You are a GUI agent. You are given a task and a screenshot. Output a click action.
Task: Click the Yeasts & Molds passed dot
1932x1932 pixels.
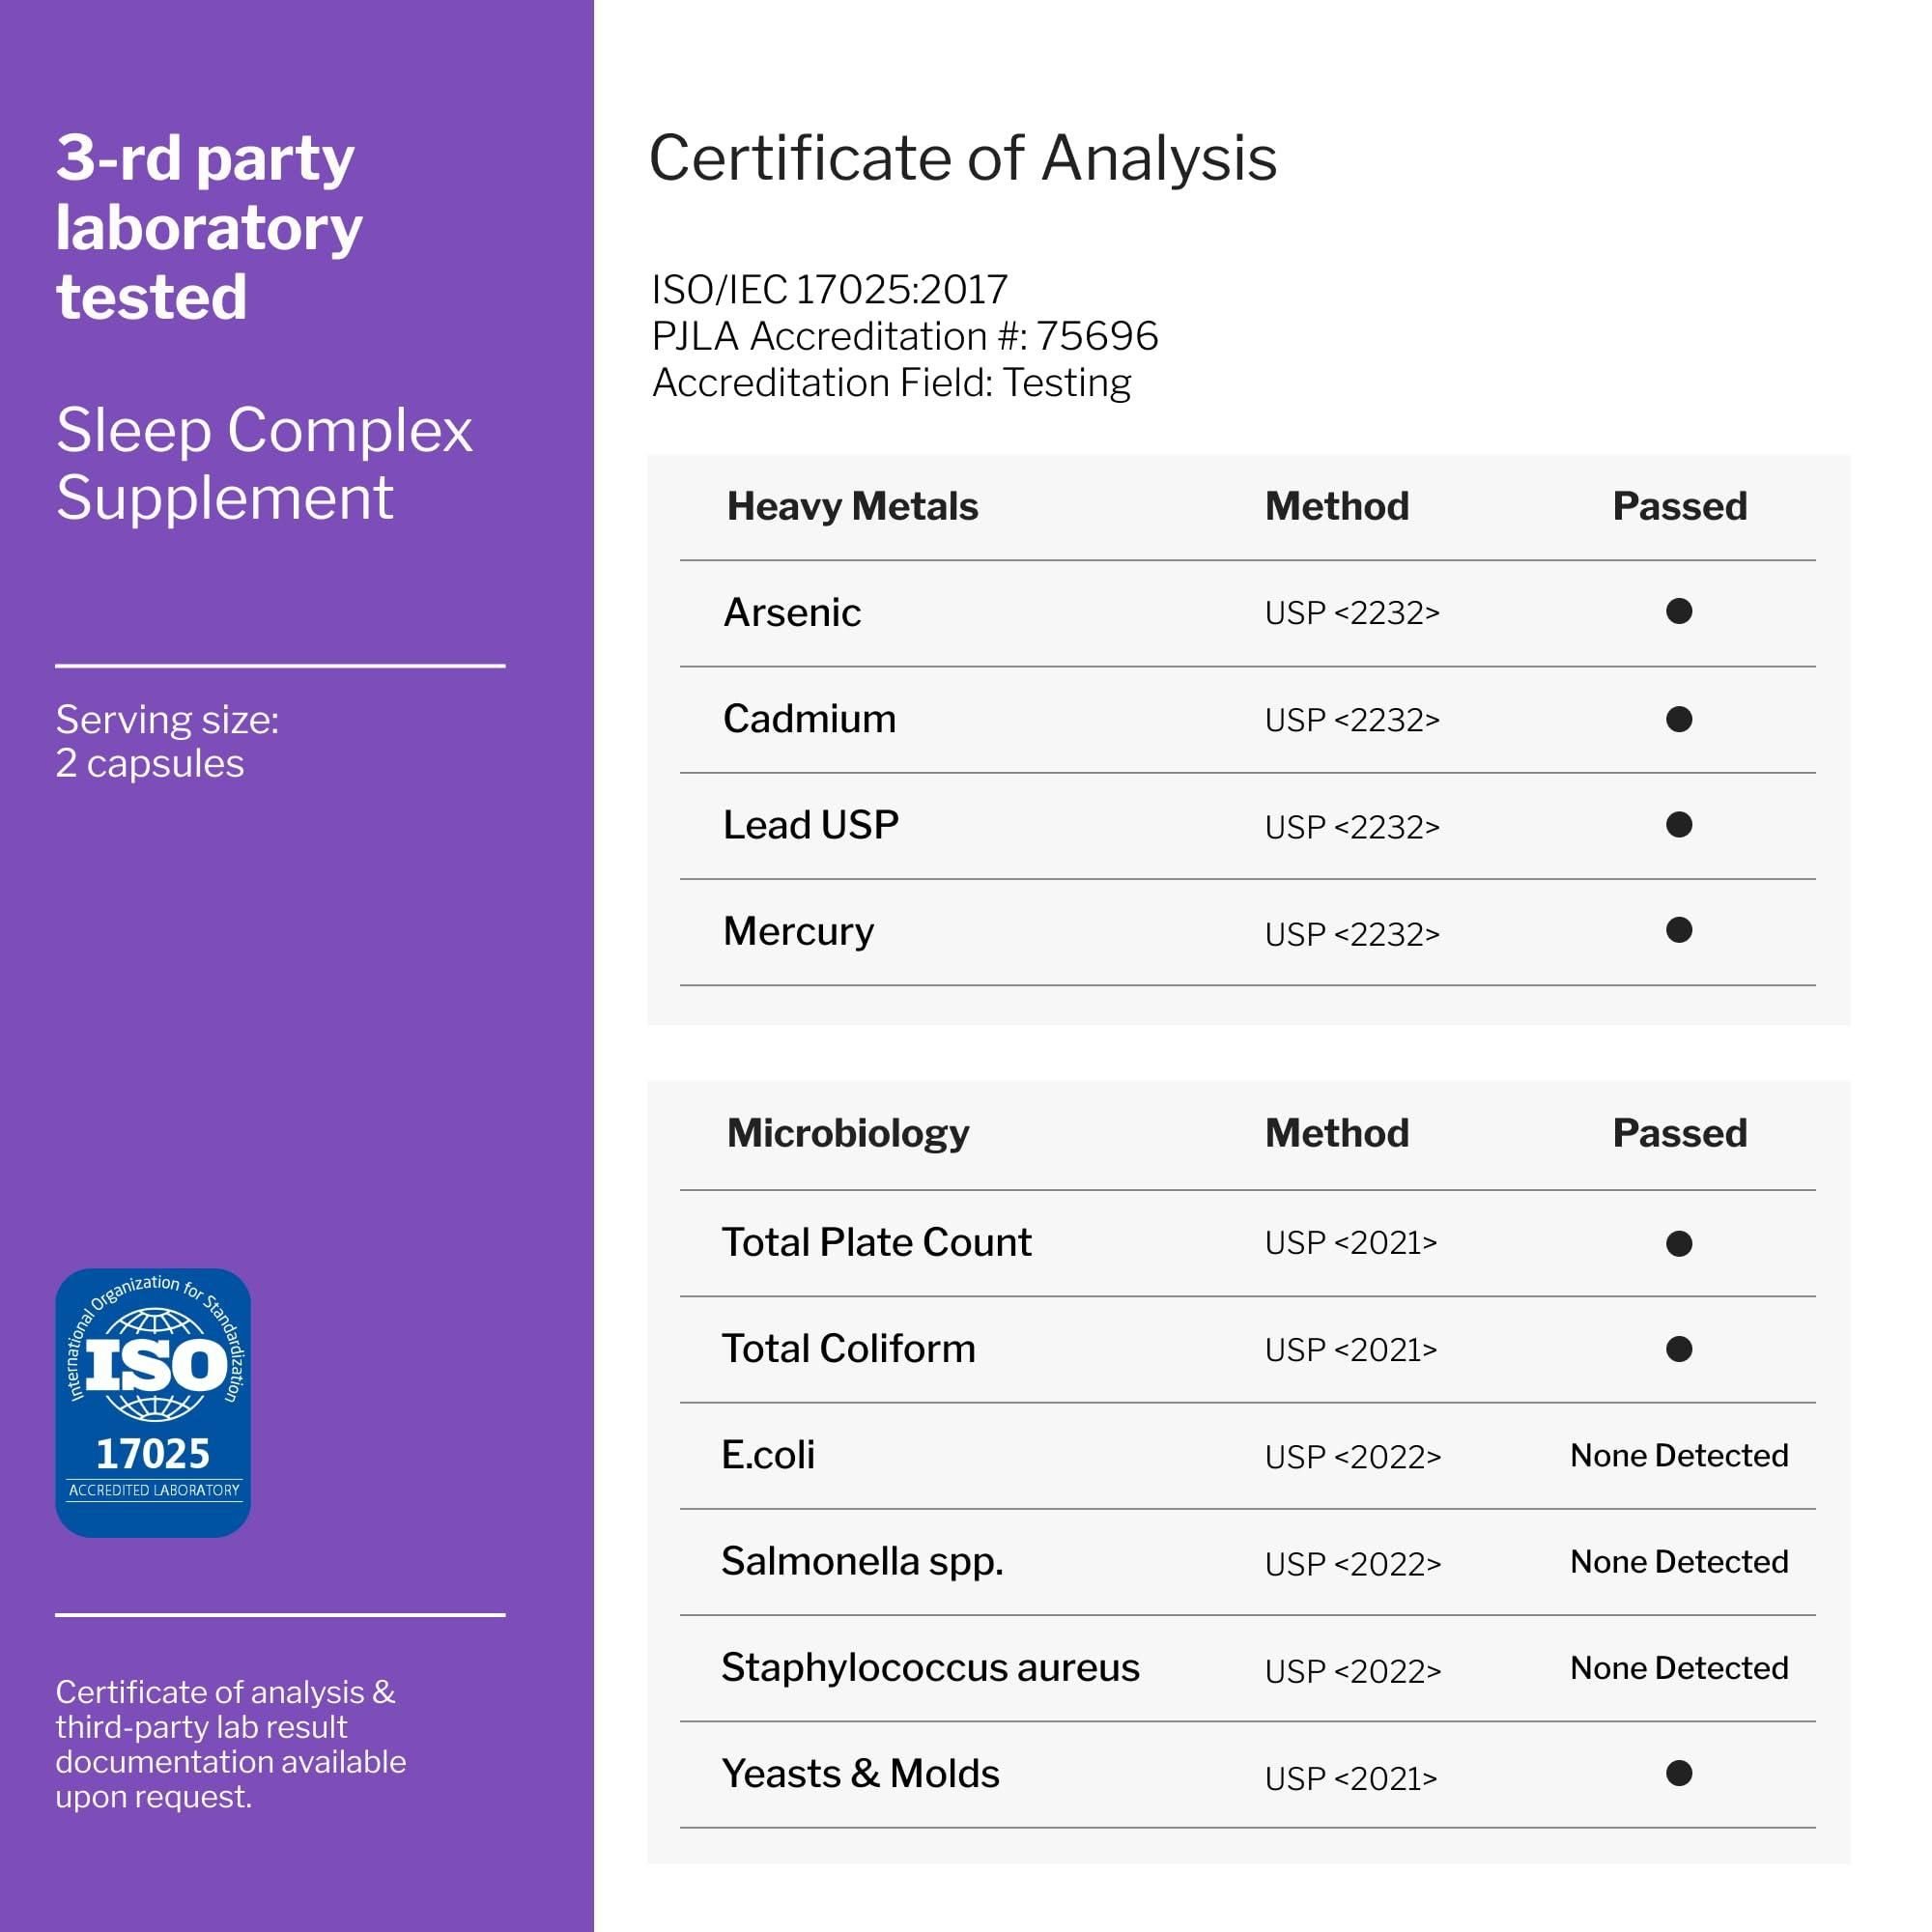(x=1679, y=1773)
